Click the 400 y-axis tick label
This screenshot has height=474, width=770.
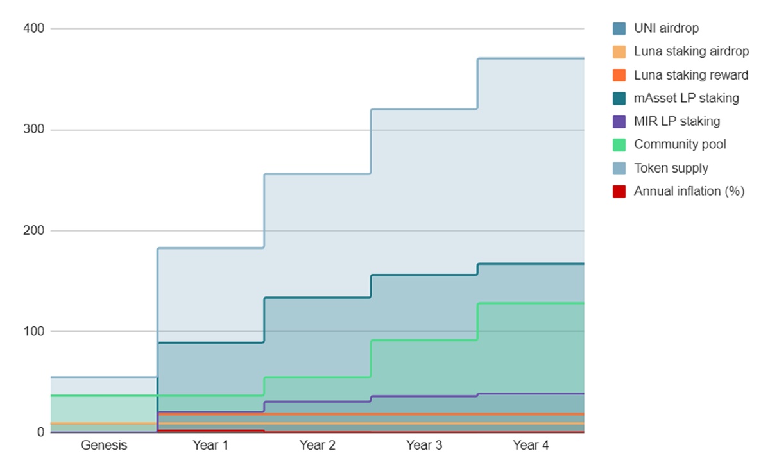click(x=33, y=29)
